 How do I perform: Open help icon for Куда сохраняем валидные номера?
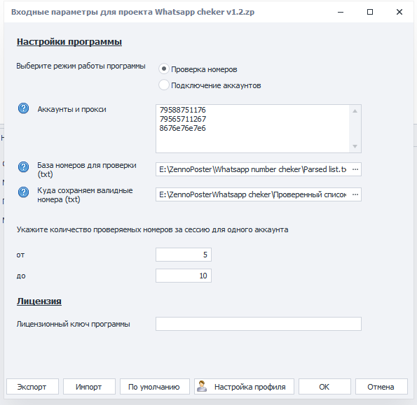[x=23, y=192]
